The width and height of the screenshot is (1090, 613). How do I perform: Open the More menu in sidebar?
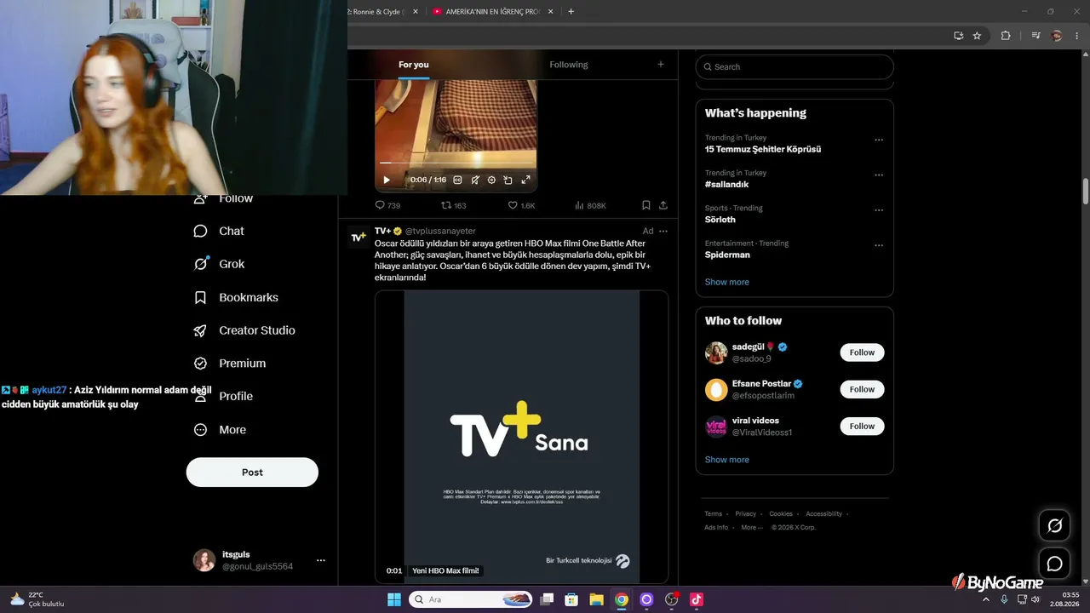tap(220, 430)
